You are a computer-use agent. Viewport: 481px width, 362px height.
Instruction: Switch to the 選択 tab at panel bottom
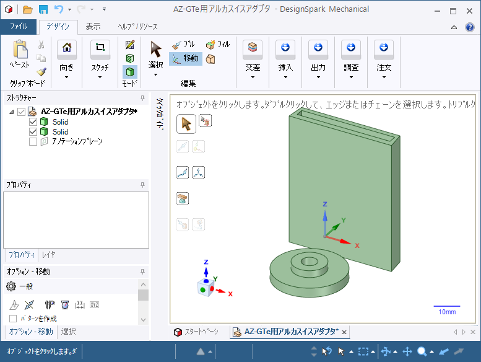[69, 332]
